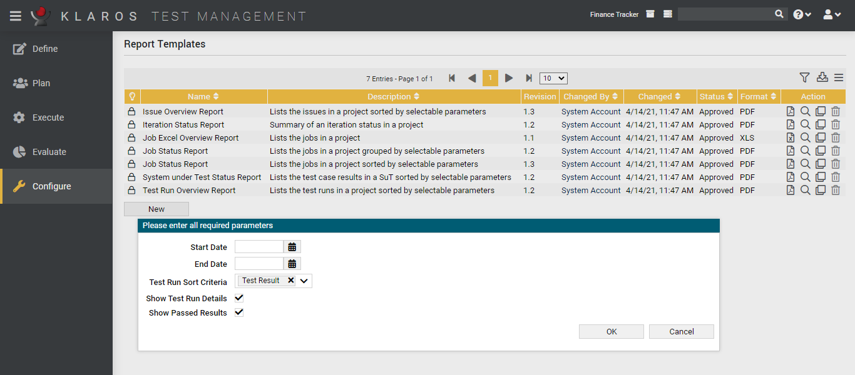Change the entries-per-page dropdown from 10
This screenshot has width=855, height=375.
tap(553, 78)
